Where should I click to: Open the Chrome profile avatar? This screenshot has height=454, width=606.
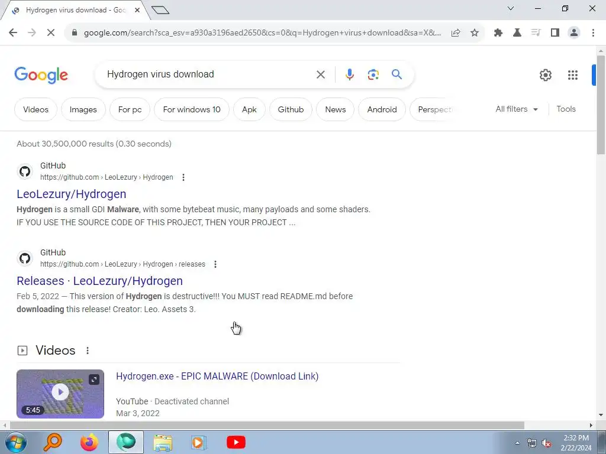574,33
